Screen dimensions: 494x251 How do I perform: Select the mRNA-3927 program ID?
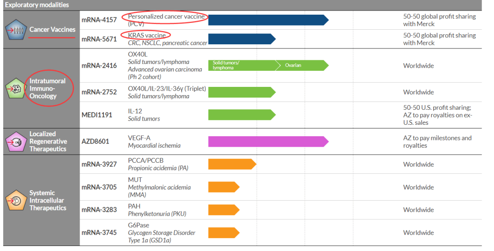pos(99,165)
